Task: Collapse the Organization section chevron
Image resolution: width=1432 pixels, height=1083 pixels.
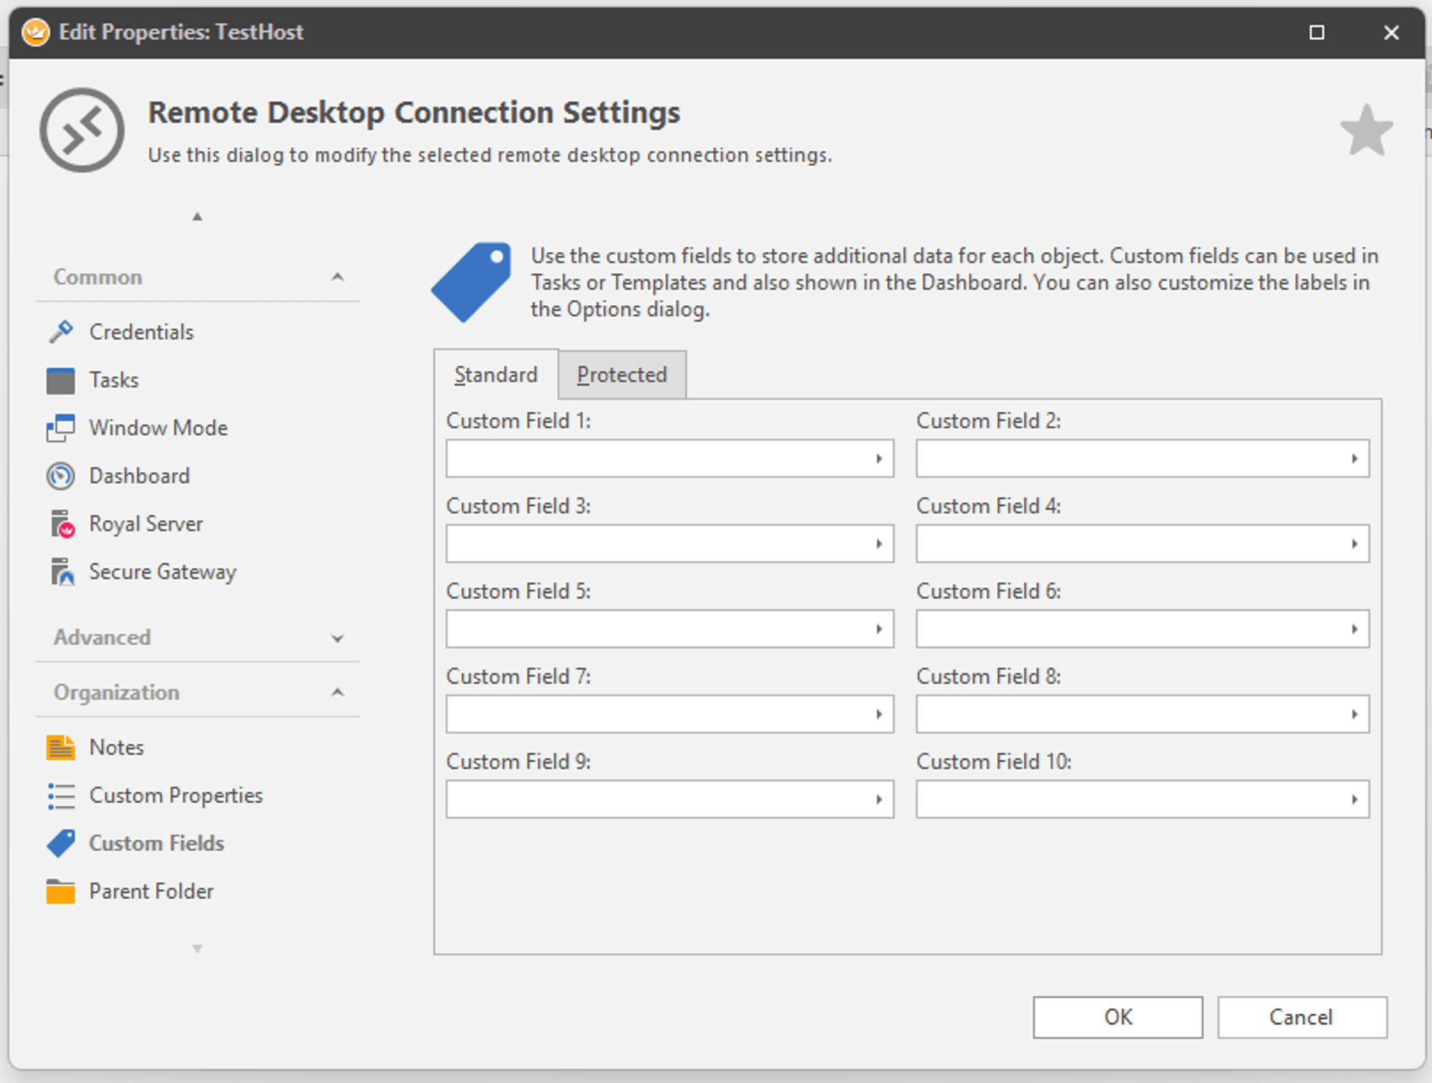Action: pos(338,693)
